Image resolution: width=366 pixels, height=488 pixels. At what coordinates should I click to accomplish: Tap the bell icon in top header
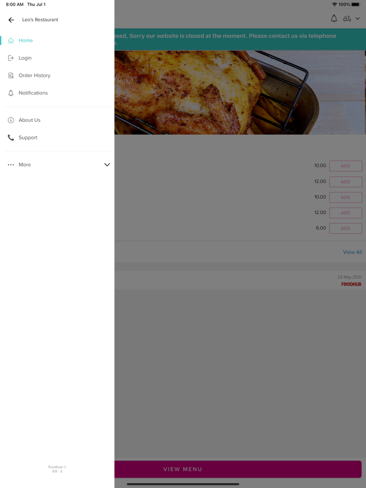point(334,19)
